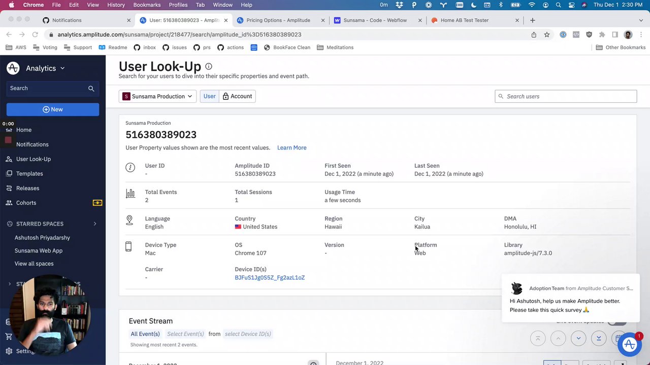
Task: Click the Settings gear icon in sidebar
Action: click(x=9, y=351)
